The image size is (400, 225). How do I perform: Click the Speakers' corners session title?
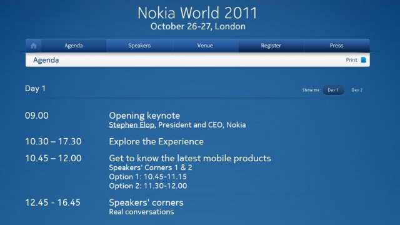(146, 202)
